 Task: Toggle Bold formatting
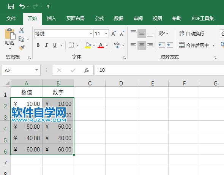tap(38, 45)
